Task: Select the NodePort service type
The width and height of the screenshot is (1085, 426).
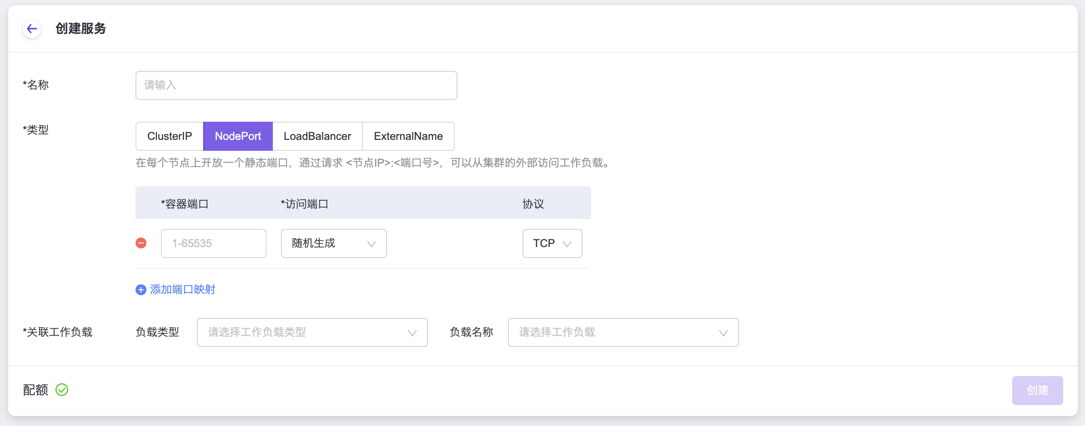Action: point(238,136)
